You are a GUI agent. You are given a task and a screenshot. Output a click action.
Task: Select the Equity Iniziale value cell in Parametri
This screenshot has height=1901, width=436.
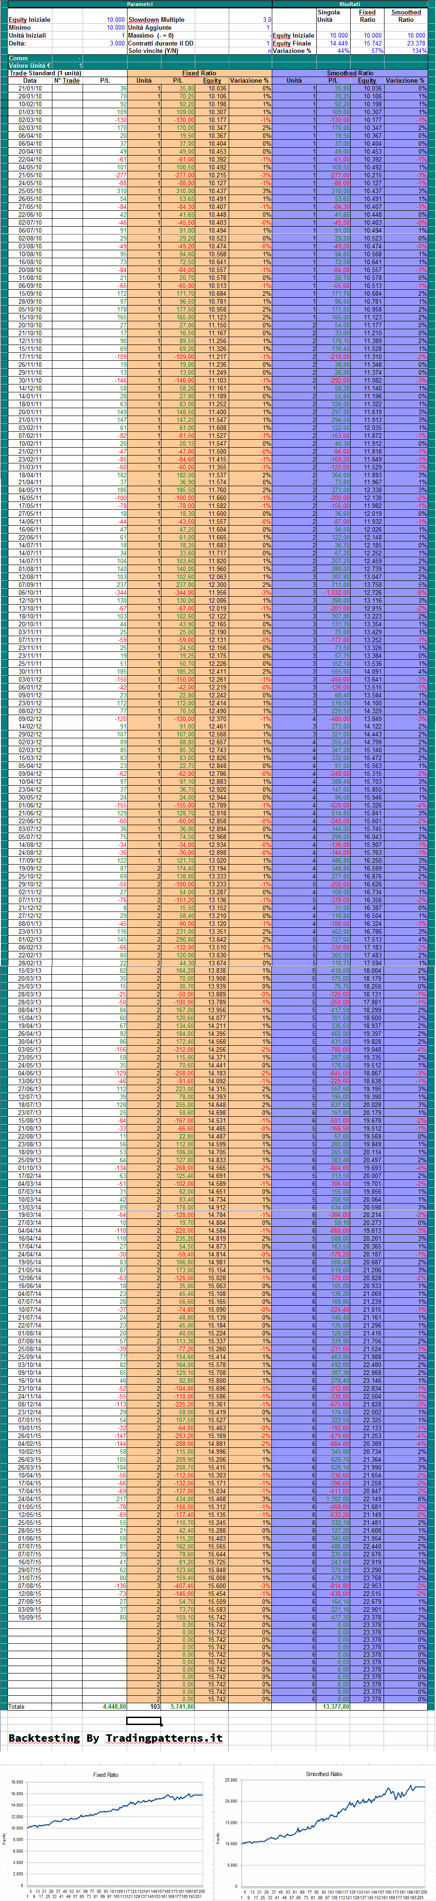[x=104, y=20]
